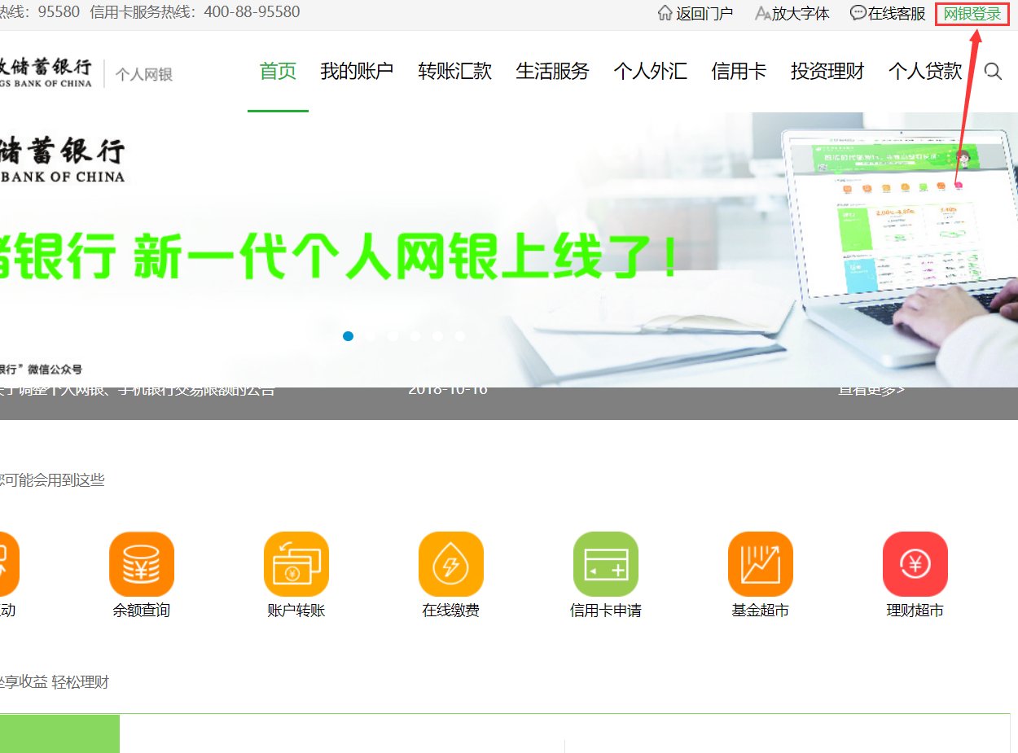
Task: Open the 余额查询 balance inquiry icon
Action: pyautogui.click(x=141, y=563)
